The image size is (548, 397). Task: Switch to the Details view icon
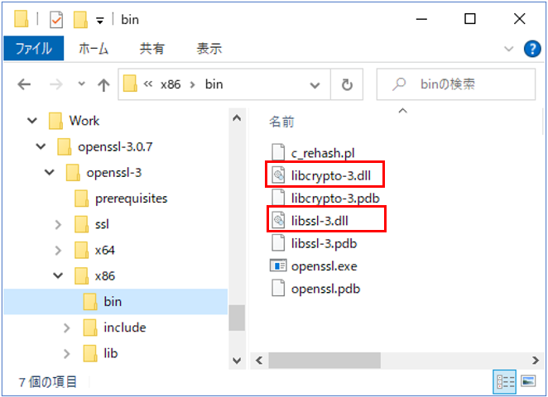click(x=504, y=381)
